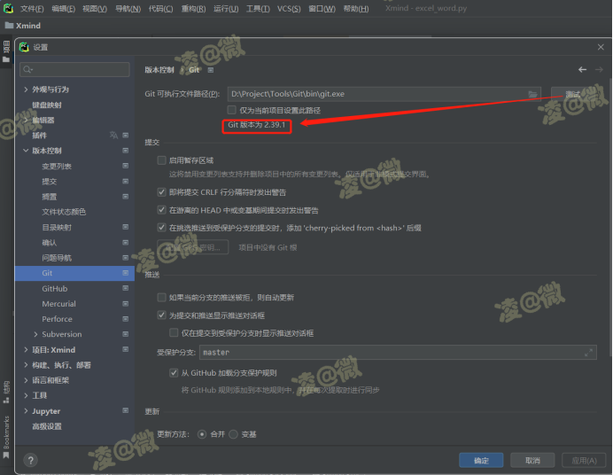This screenshot has height=475, width=613.
Task: Expand the 构建、执行、部署 settings node
Action: coord(26,365)
